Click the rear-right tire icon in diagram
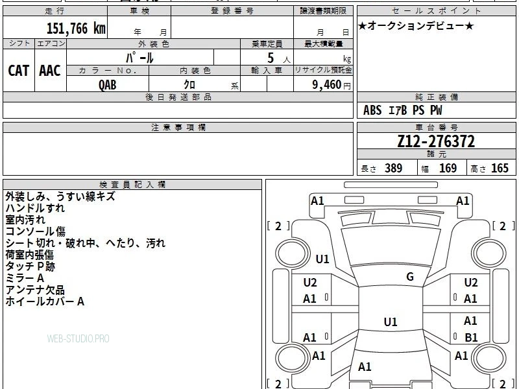 click(x=489, y=358)
